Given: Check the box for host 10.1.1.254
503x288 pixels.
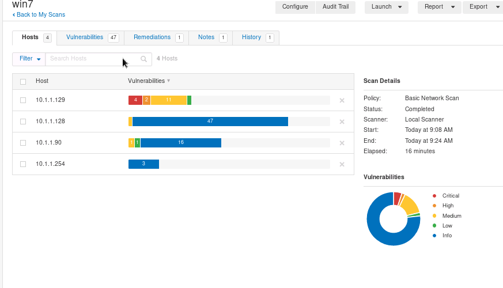Looking at the screenshot, I should [23, 164].
